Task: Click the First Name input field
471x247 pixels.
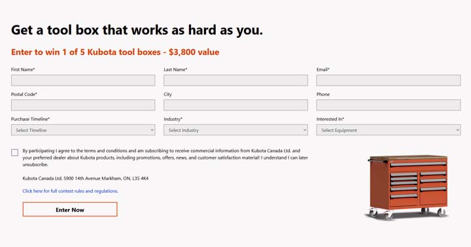Action: [83, 80]
